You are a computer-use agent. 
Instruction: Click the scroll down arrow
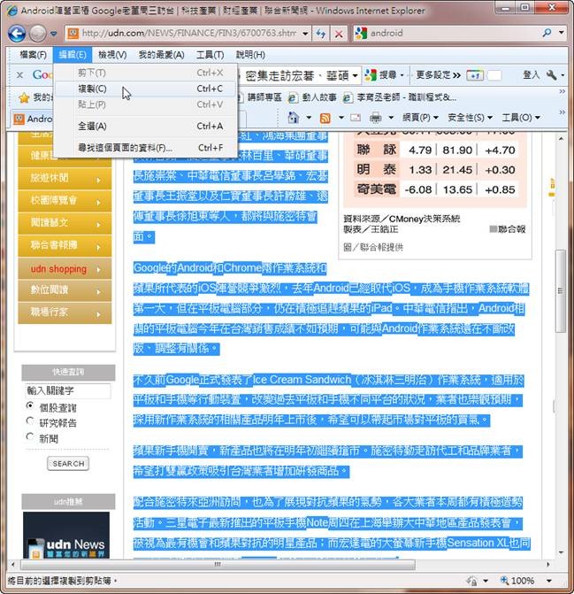pos(561,552)
